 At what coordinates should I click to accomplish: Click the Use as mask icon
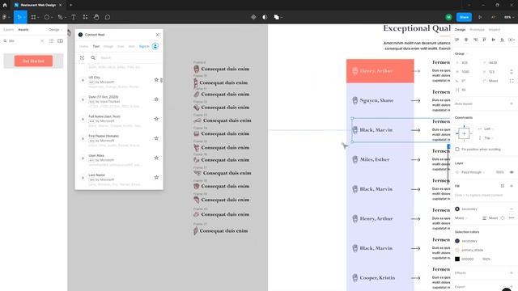(x=265, y=17)
